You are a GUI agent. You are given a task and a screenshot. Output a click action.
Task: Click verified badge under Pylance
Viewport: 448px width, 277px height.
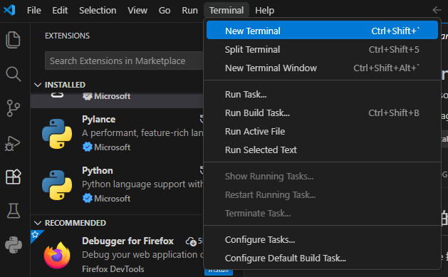point(87,147)
